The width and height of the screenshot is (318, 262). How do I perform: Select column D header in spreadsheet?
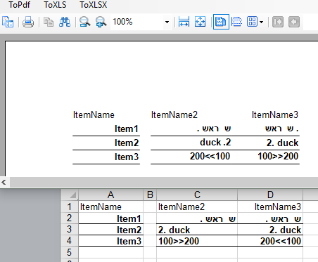(x=270, y=195)
